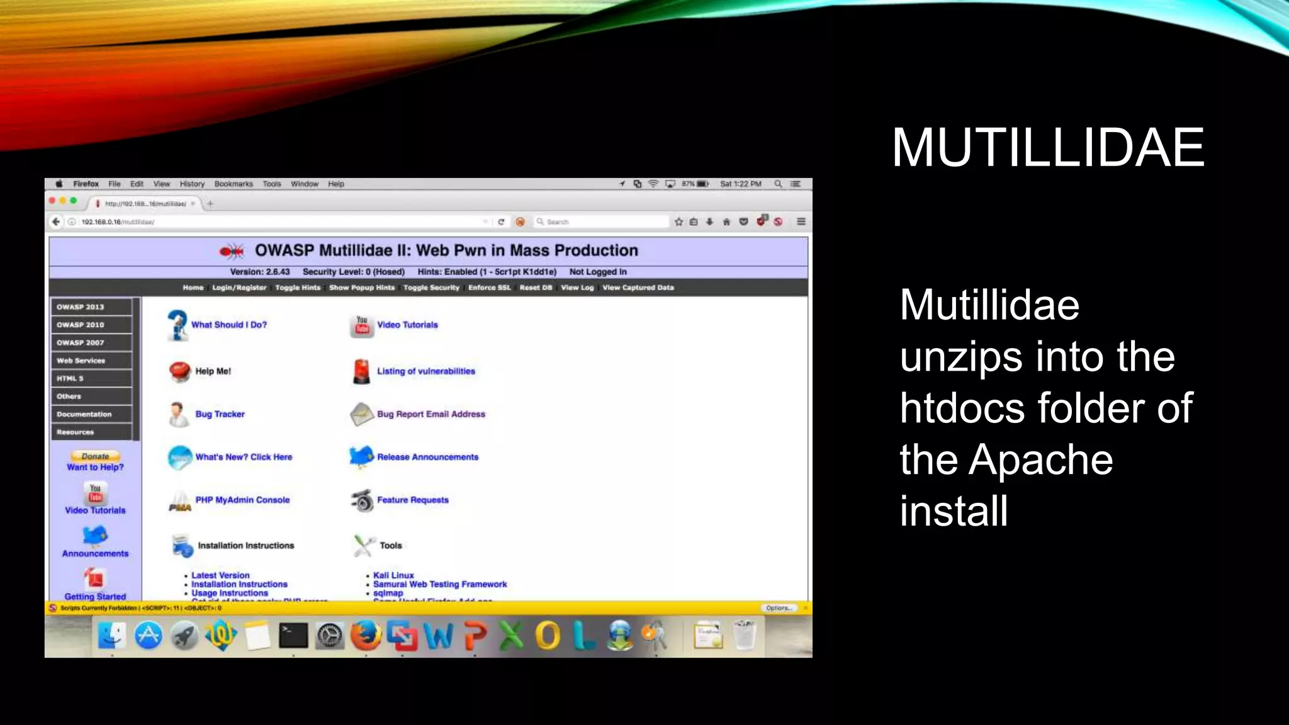Click the Samurai Web Testing Framework link

[440, 584]
